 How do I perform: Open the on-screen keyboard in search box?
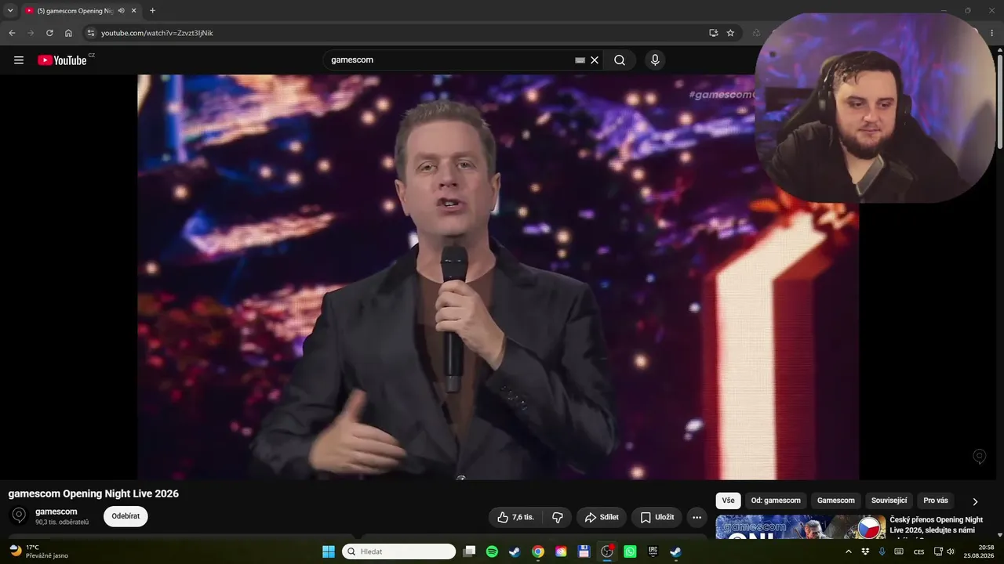click(580, 60)
